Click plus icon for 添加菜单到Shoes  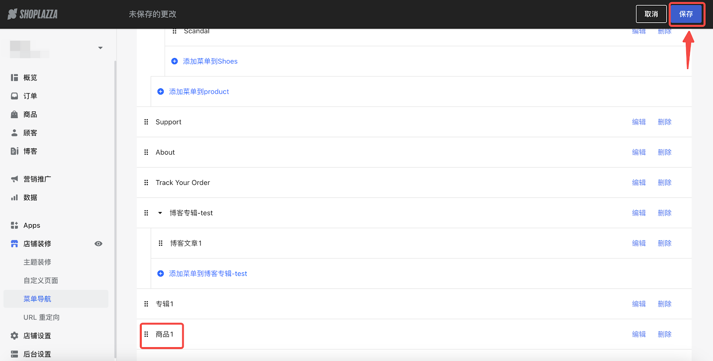(175, 61)
